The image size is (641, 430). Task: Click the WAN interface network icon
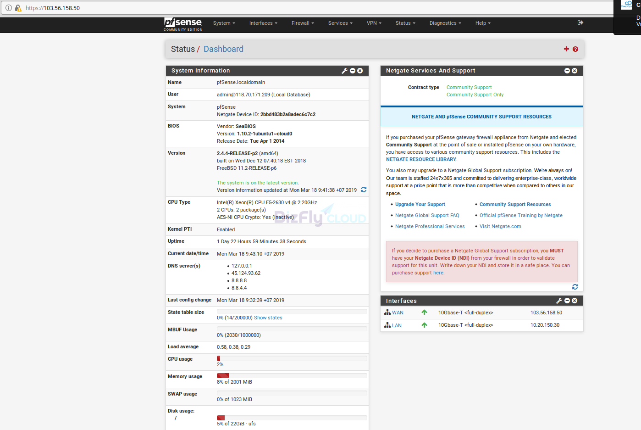tap(387, 313)
